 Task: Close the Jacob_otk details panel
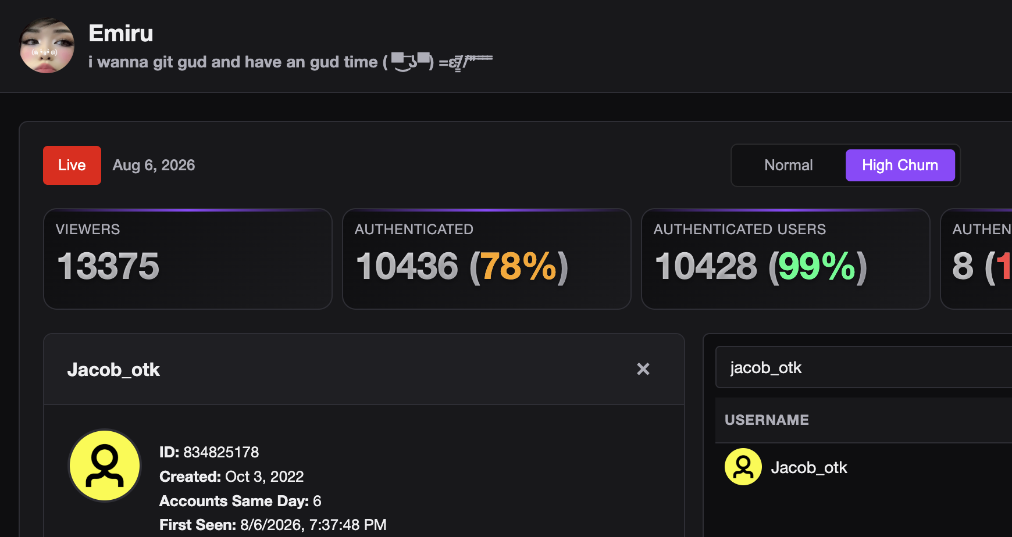[643, 369]
